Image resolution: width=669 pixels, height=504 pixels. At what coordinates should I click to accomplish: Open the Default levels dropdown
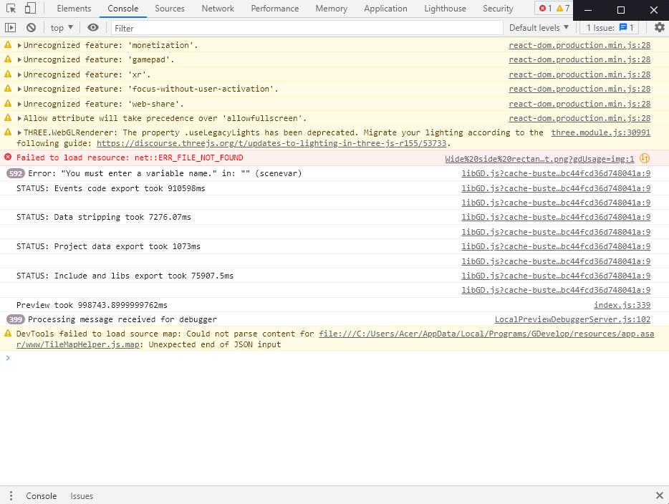click(539, 28)
